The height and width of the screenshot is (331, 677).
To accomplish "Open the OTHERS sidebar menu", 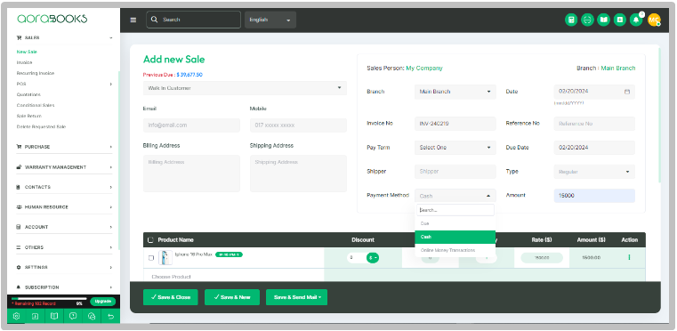I will (64, 247).
